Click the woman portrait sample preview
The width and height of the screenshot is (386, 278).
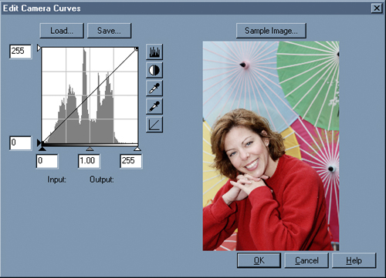pyautogui.click(x=271, y=146)
